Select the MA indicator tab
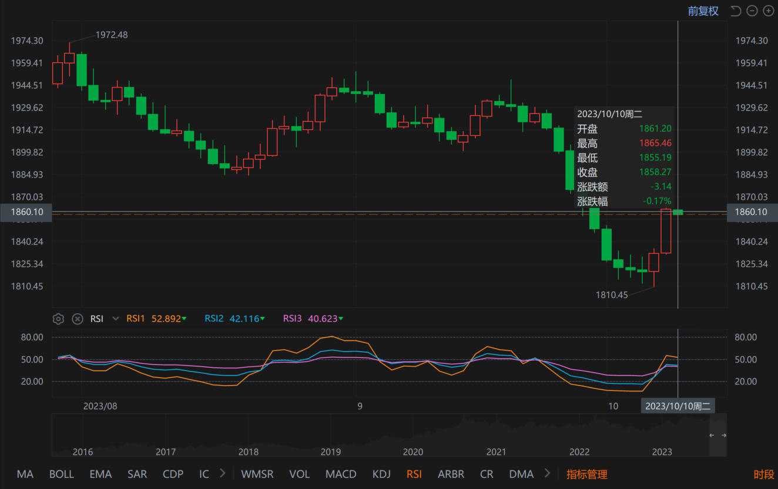This screenshot has width=778, height=489. pos(25,474)
